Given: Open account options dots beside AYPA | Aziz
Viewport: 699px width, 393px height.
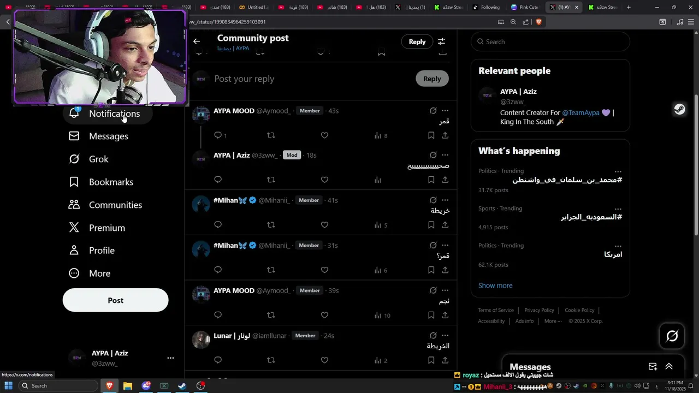Looking at the screenshot, I should click(x=170, y=358).
